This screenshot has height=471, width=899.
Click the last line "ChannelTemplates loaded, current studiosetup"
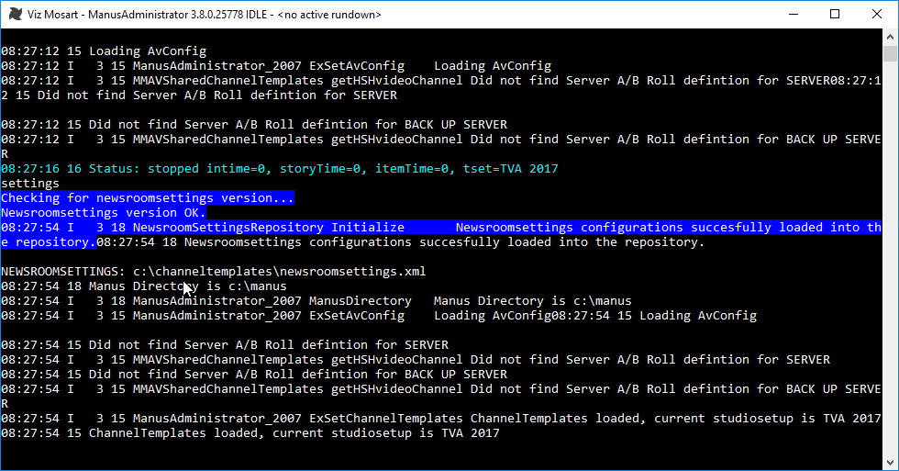(x=250, y=433)
